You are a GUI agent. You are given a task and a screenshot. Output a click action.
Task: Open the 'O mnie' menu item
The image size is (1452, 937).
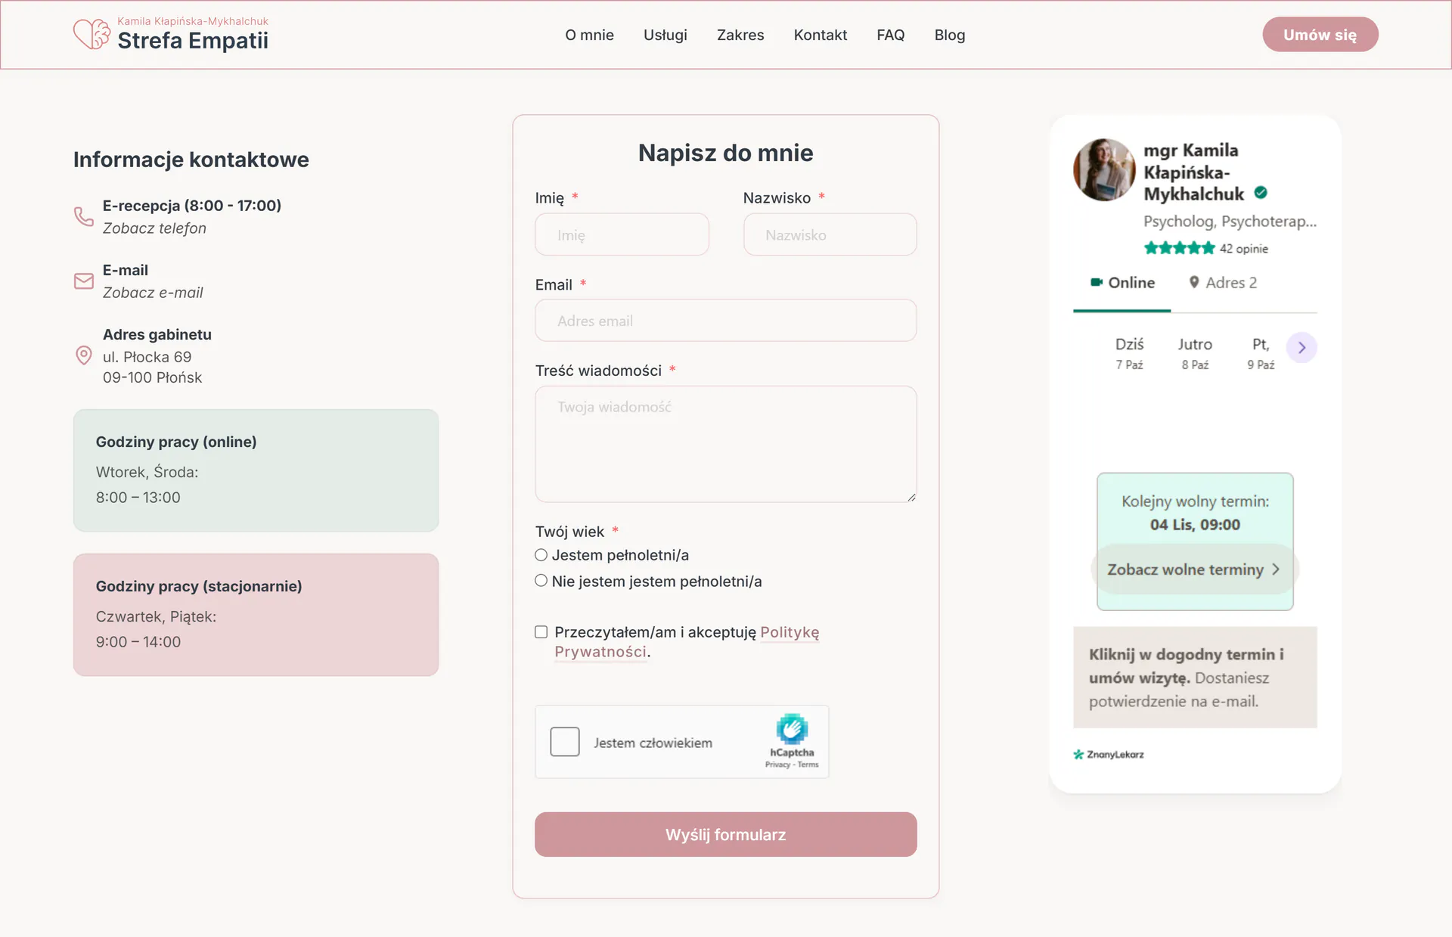[589, 35]
